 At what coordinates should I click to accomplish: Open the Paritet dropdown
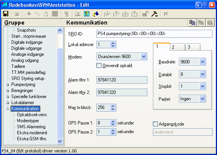pos(202,99)
